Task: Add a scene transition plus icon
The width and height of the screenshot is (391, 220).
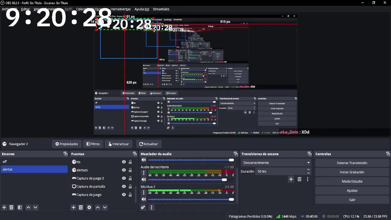Action: pyautogui.click(x=291, y=179)
